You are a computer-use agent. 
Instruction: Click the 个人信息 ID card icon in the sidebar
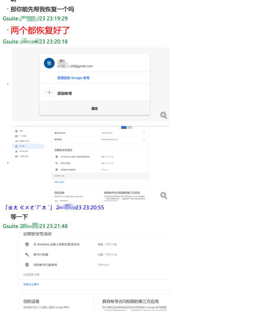[16, 136]
